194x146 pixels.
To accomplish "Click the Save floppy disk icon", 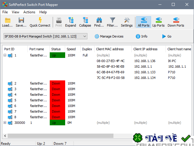I will pos(21,22).
